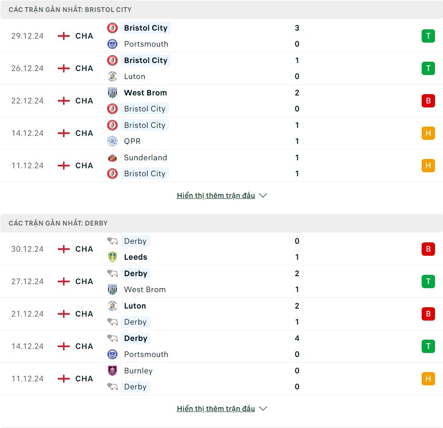Click the Portsmouth crest in 29.12.24 match
The image size is (443, 428).
[x=112, y=44]
